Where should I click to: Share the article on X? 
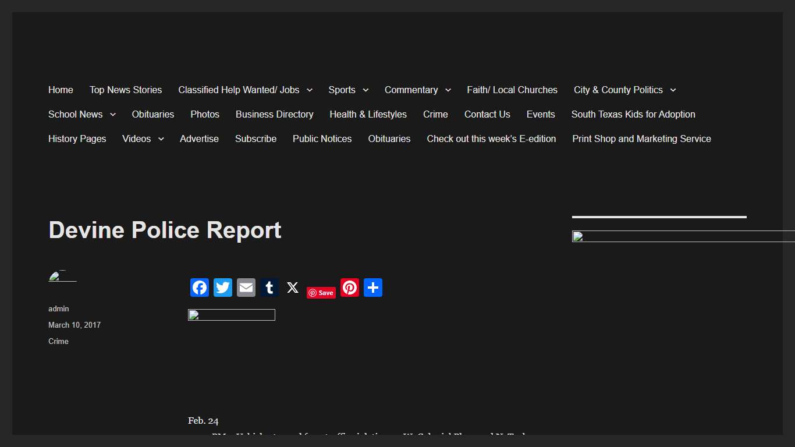(292, 288)
